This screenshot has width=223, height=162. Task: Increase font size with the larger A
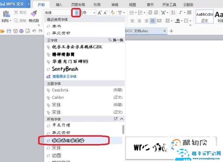[x=99, y=13]
